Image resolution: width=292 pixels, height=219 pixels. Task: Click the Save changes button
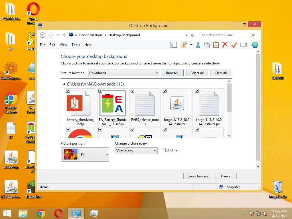click(x=198, y=176)
